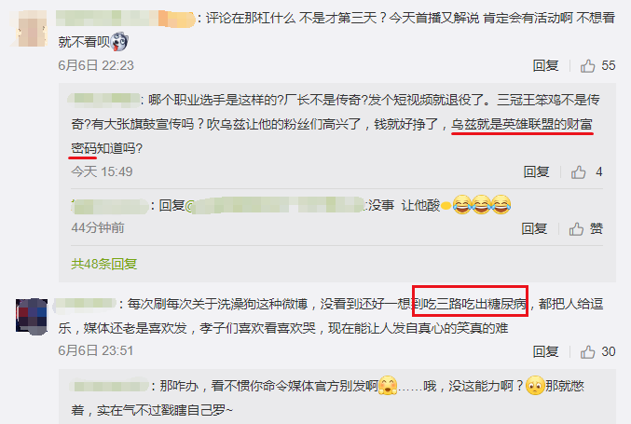This screenshot has height=424, width=631.
Task: Click 回复 on the 今天 15:49 reply
Action: 537,172
